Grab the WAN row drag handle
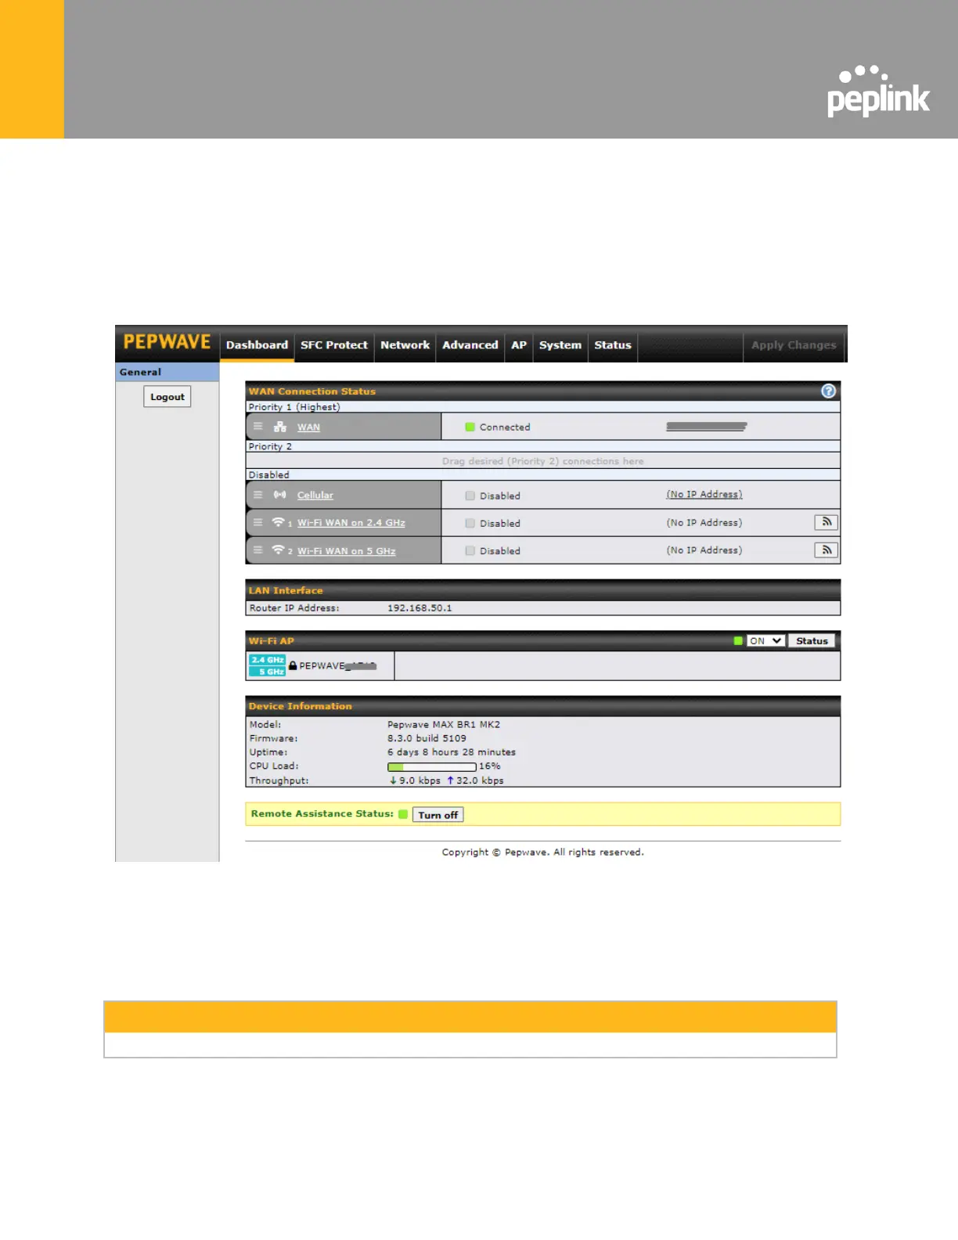The width and height of the screenshot is (958, 1240). pyautogui.click(x=258, y=427)
